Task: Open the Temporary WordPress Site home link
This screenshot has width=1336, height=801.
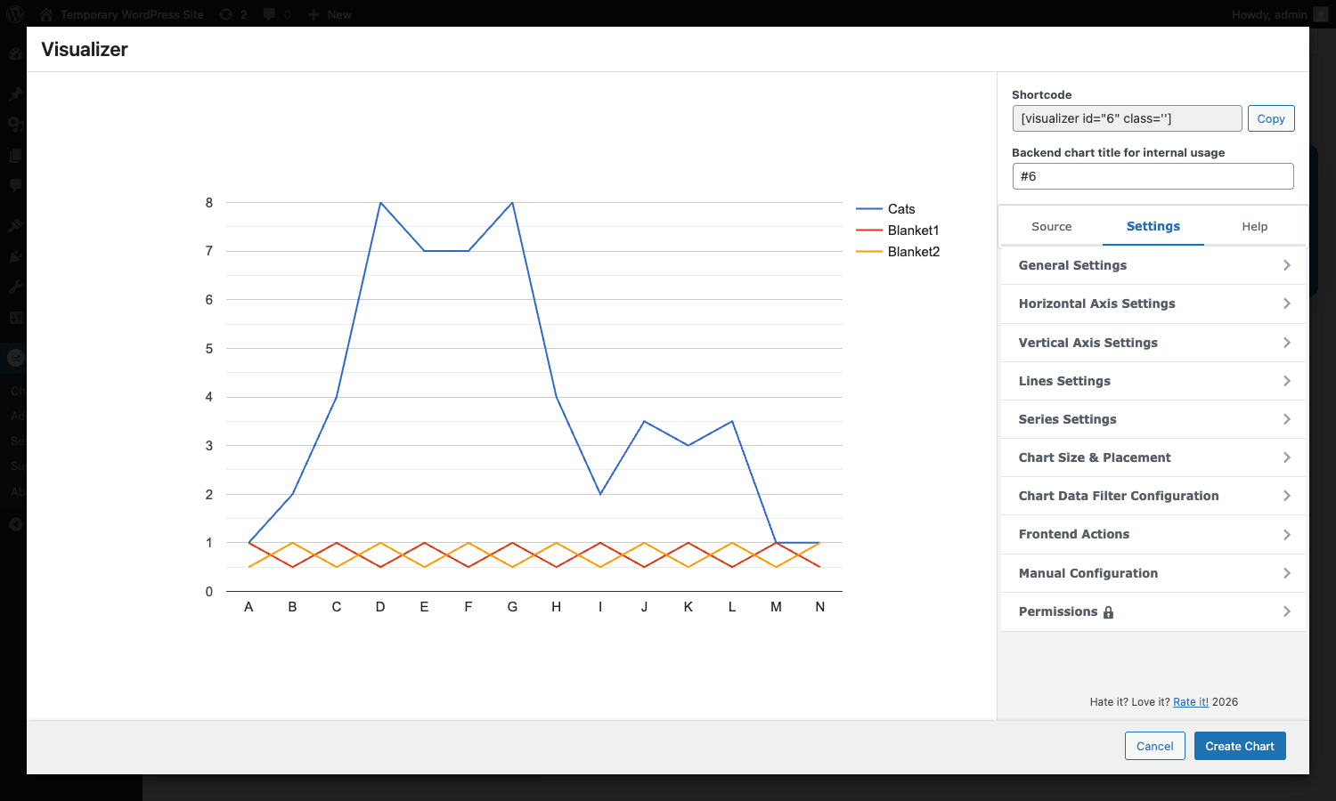Action: pos(122,14)
